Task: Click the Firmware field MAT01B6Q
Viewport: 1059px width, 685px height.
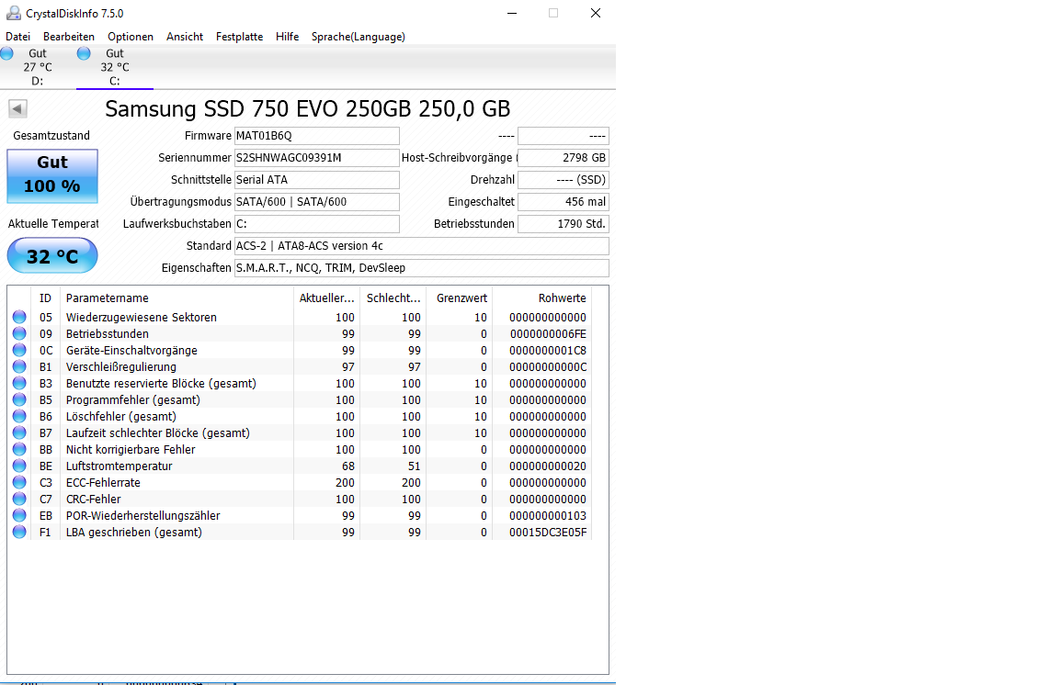Action: [x=317, y=136]
